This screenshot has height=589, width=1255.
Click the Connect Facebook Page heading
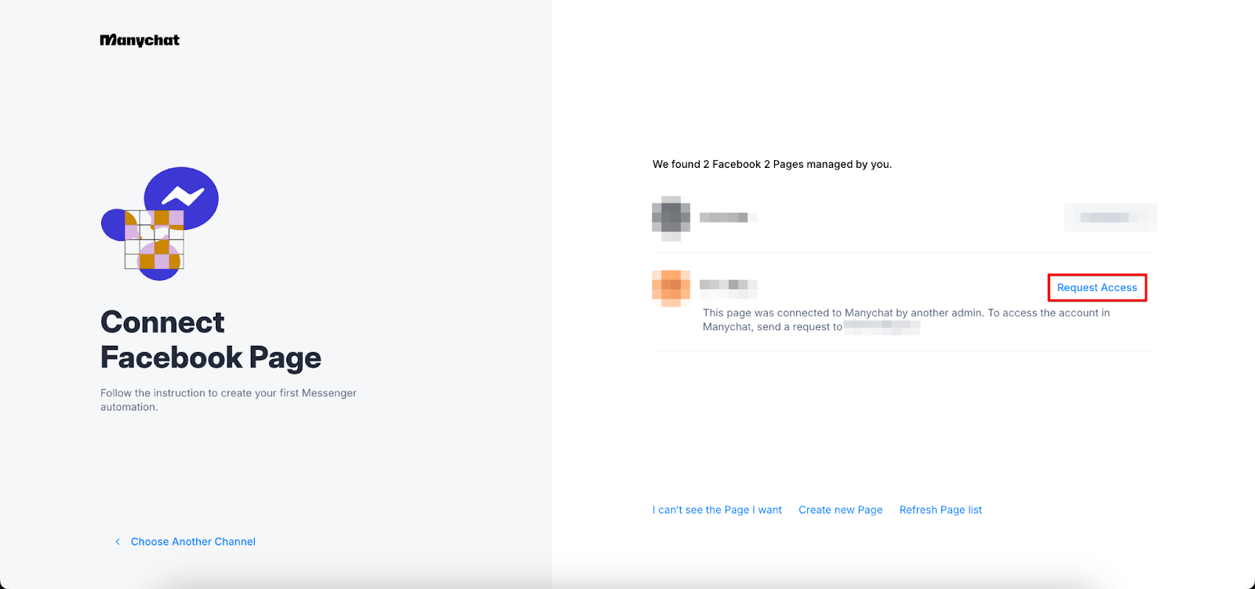tap(210, 340)
